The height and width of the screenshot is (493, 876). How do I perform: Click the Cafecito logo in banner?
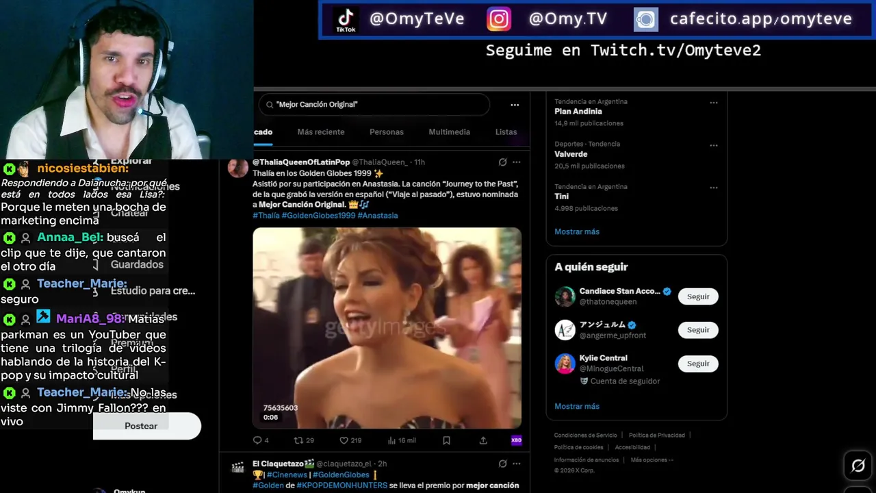646,19
